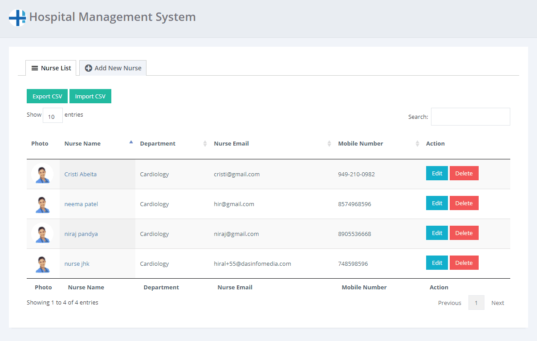
Task: Click nurse jhk's profile photo
Action: point(42,264)
